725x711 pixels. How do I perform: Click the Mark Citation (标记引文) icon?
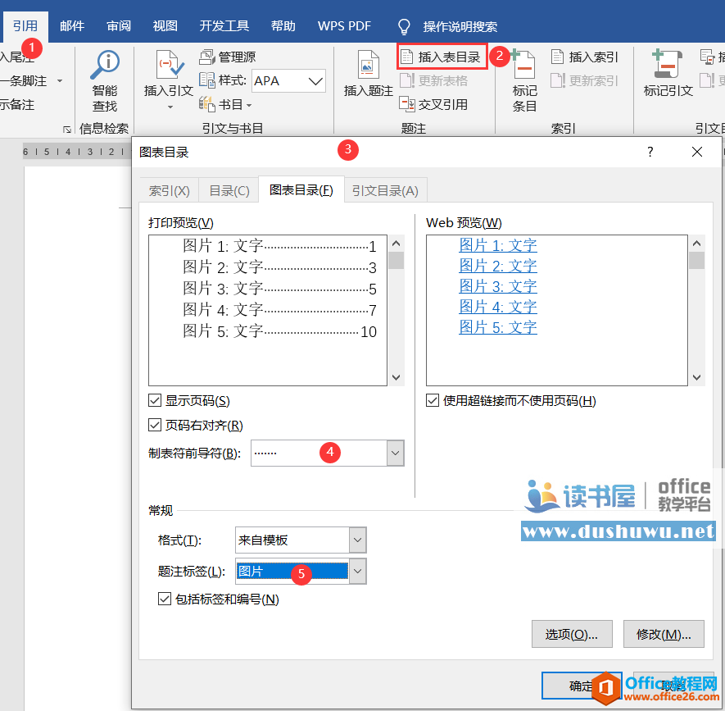pos(667,64)
